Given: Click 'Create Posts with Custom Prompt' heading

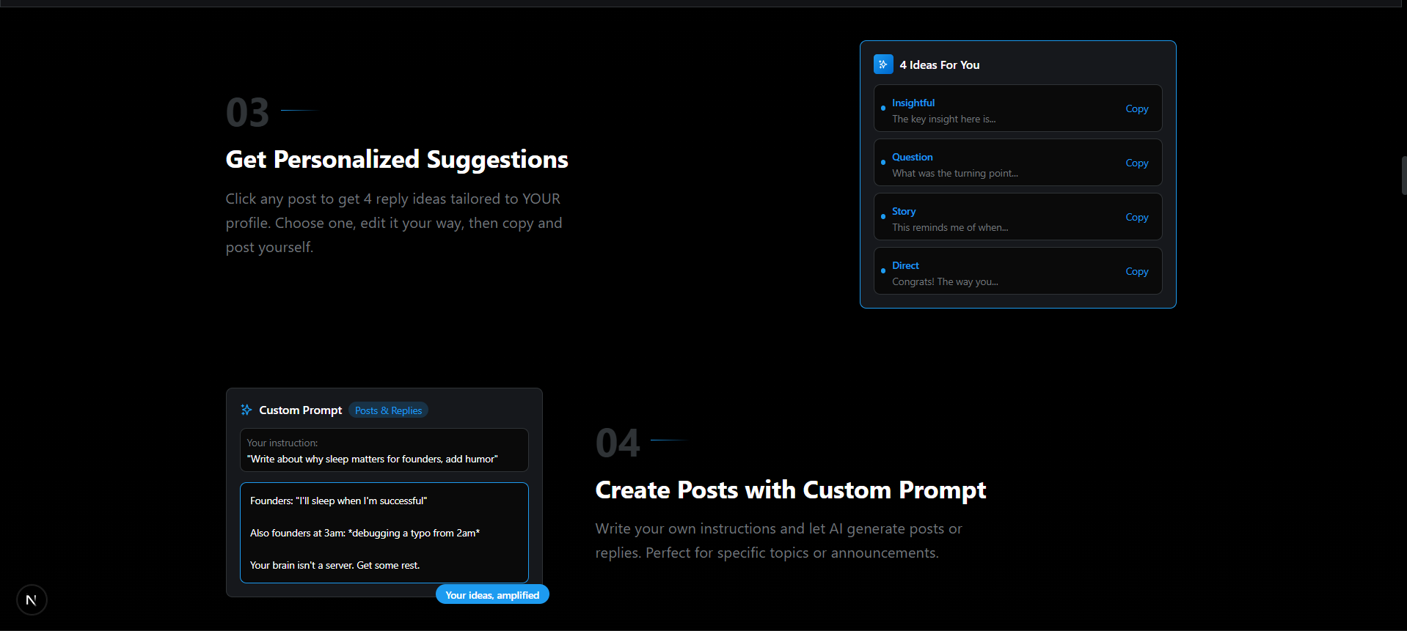Looking at the screenshot, I should point(791,490).
